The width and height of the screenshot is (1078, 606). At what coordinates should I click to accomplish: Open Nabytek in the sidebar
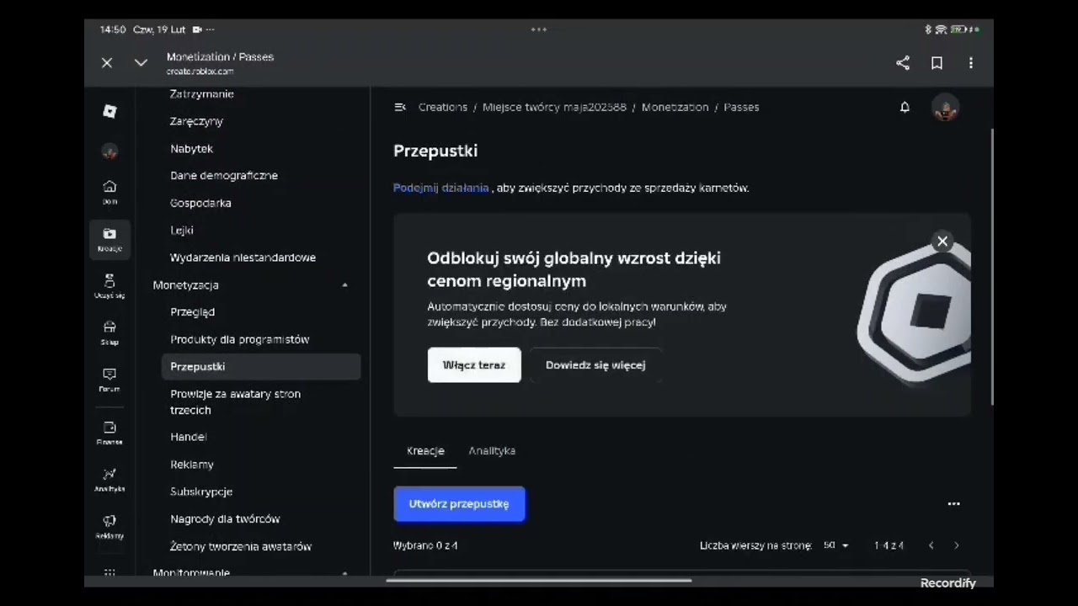point(191,148)
